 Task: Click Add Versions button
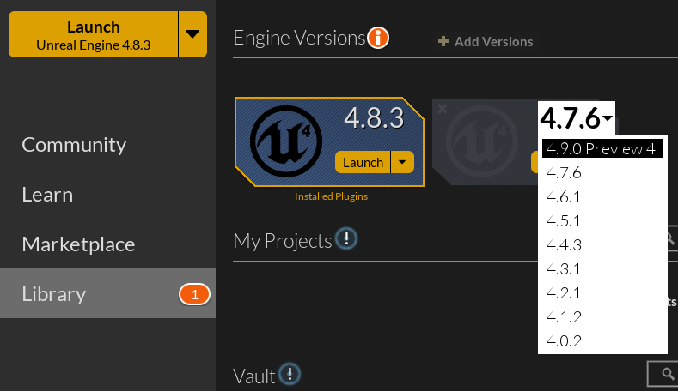click(x=486, y=42)
